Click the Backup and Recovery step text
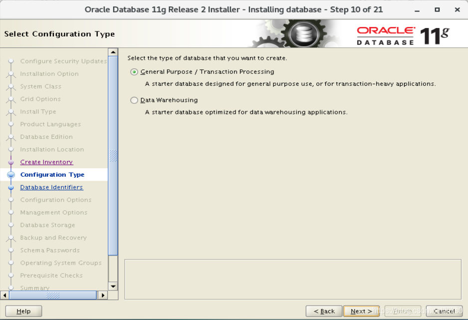The image size is (468, 320). (x=53, y=238)
